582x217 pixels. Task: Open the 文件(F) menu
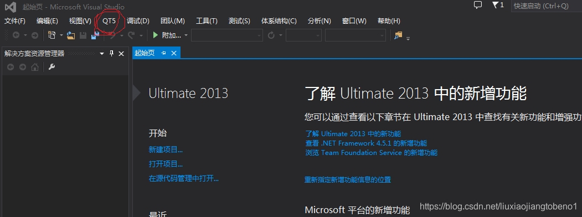15,21
